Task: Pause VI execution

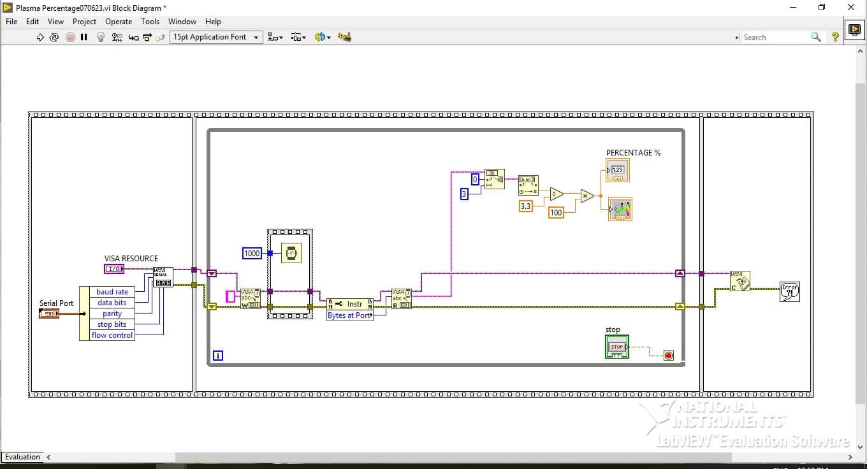Action: (x=84, y=37)
